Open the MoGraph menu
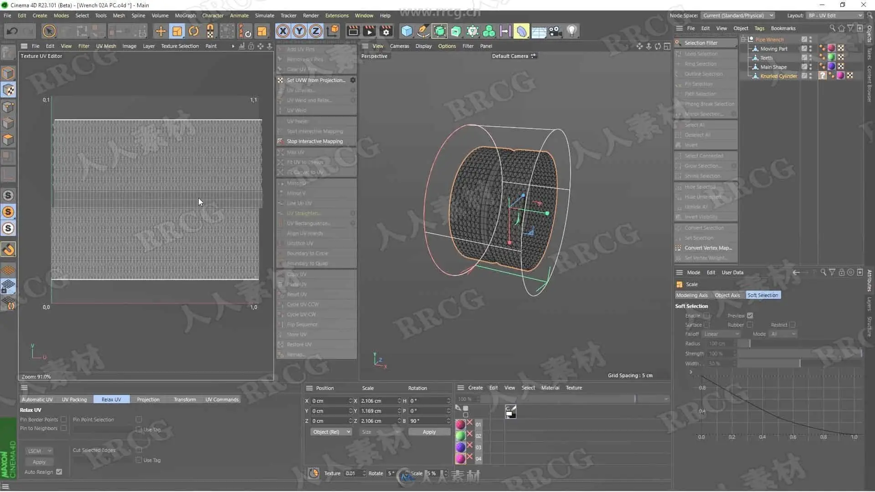 [x=185, y=15]
